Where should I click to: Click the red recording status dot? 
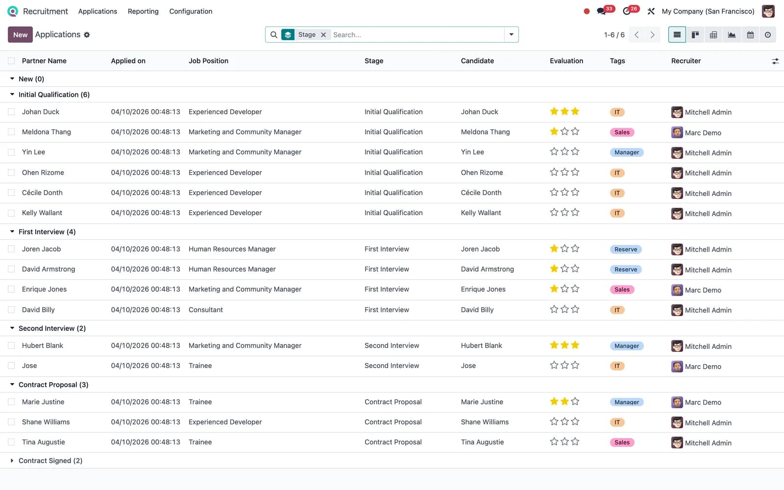(x=587, y=11)
